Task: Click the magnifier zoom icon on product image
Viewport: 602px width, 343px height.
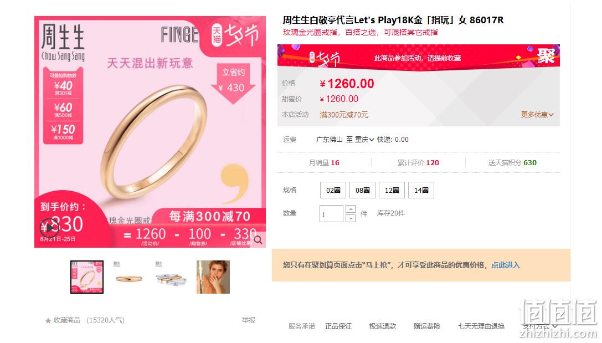Action: click(258, 240)
